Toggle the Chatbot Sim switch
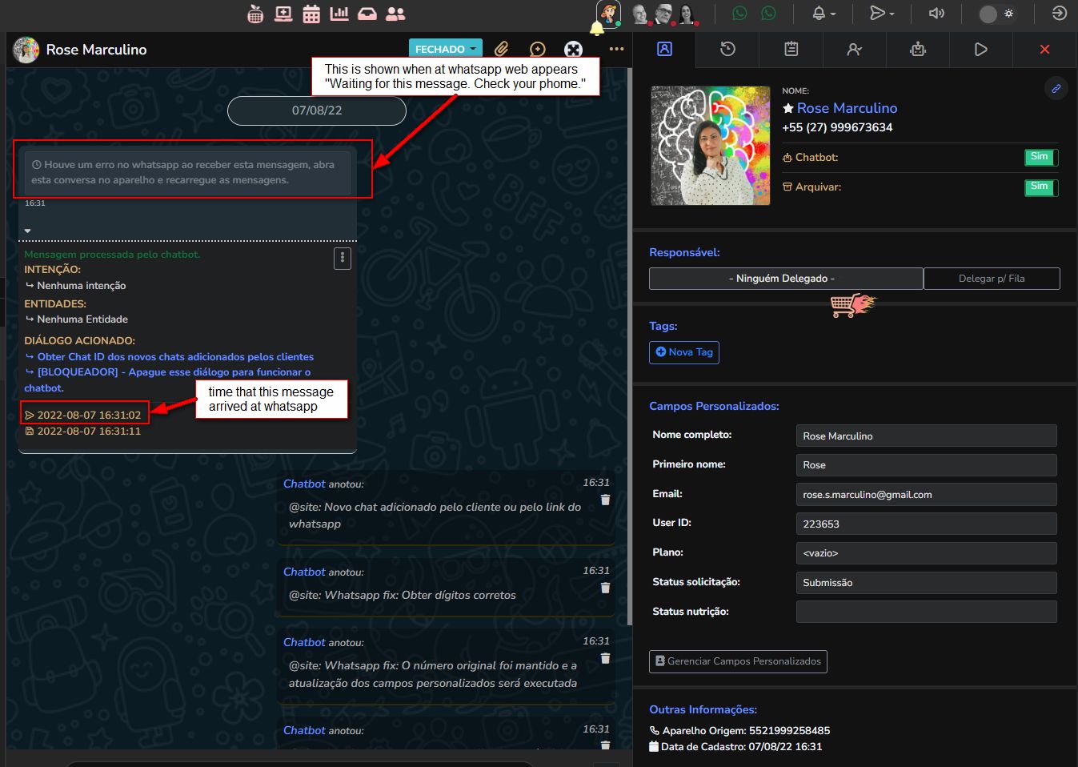The width and height of the screenshot is (1078, 767). 1040,158
